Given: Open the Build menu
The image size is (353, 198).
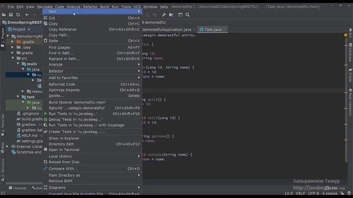Looking at the screenshot, I should pyautogui.click(x=105, y=7).
